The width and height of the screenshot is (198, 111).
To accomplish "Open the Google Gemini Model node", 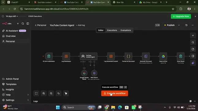I will coord(84,73).
